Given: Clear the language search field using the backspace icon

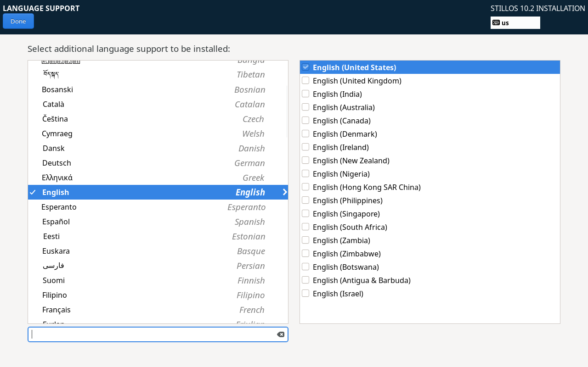Looking at the screenshot, I should click(x=281, y=334).
